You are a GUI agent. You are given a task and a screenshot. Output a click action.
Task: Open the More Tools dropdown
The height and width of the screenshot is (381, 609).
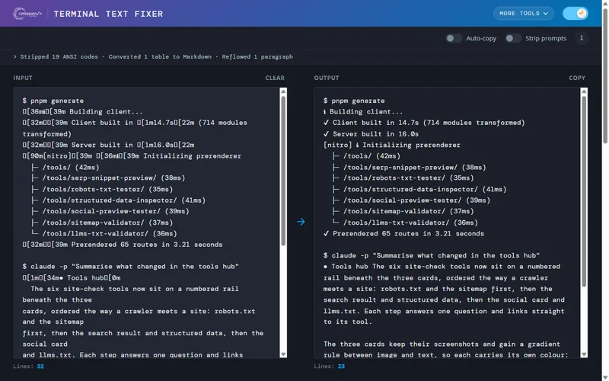(x=524, y=13)
